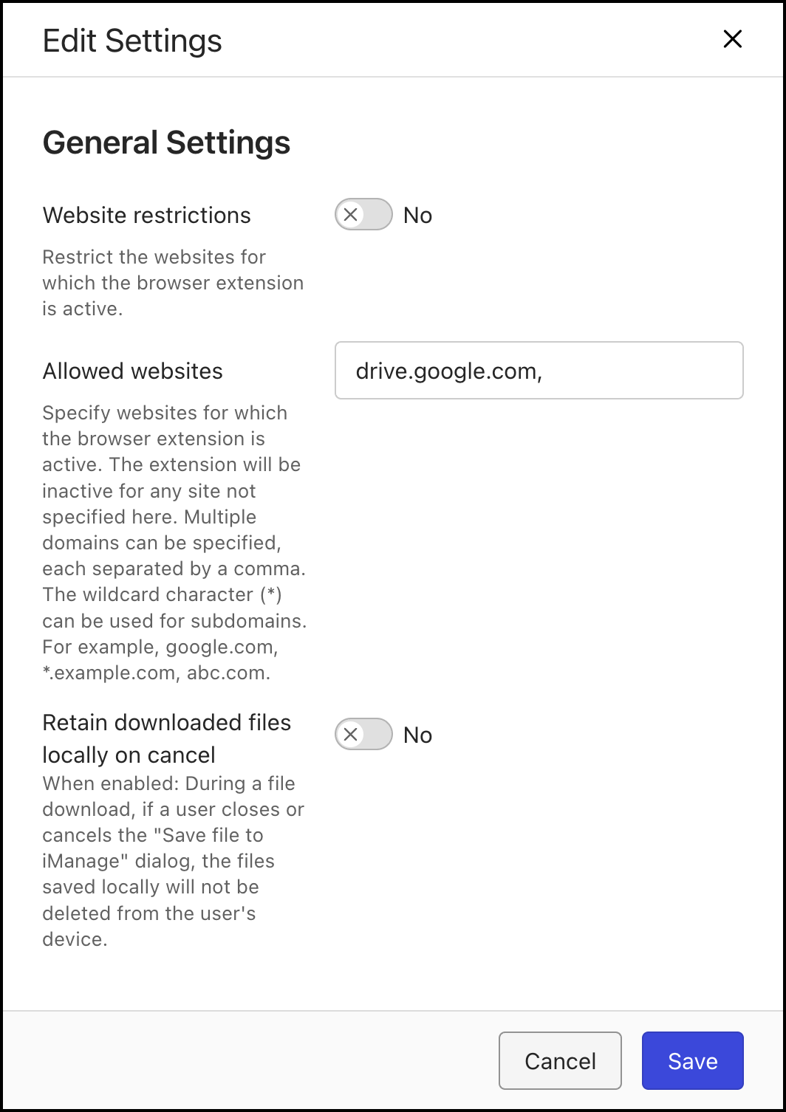
Task: Click the "Specify websites" help text opening line
Action: pyautogui.click(x=165, y=413)
